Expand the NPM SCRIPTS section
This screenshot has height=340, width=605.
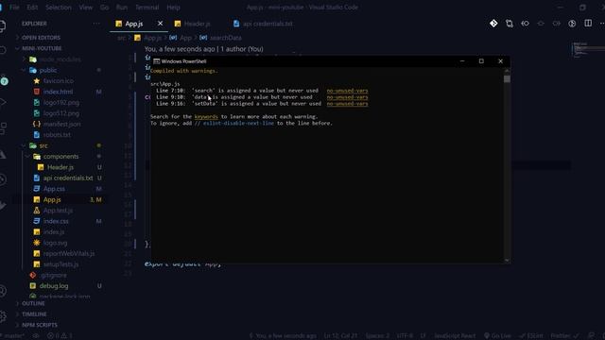click(x=40, y=325)
